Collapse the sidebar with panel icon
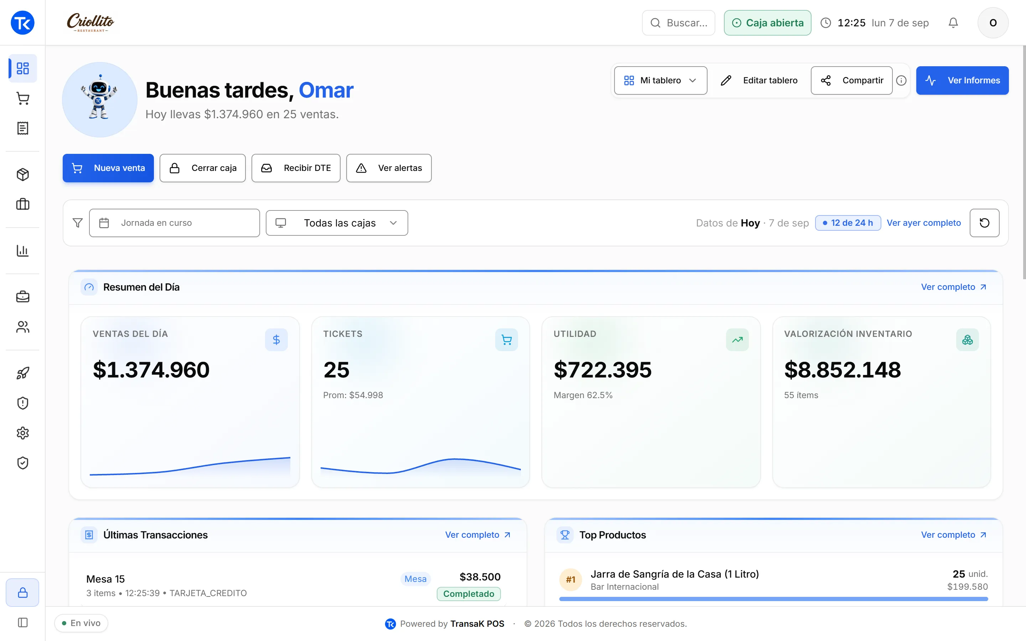1026x641 pixels. pyautogui.click(x=22, y=623)
